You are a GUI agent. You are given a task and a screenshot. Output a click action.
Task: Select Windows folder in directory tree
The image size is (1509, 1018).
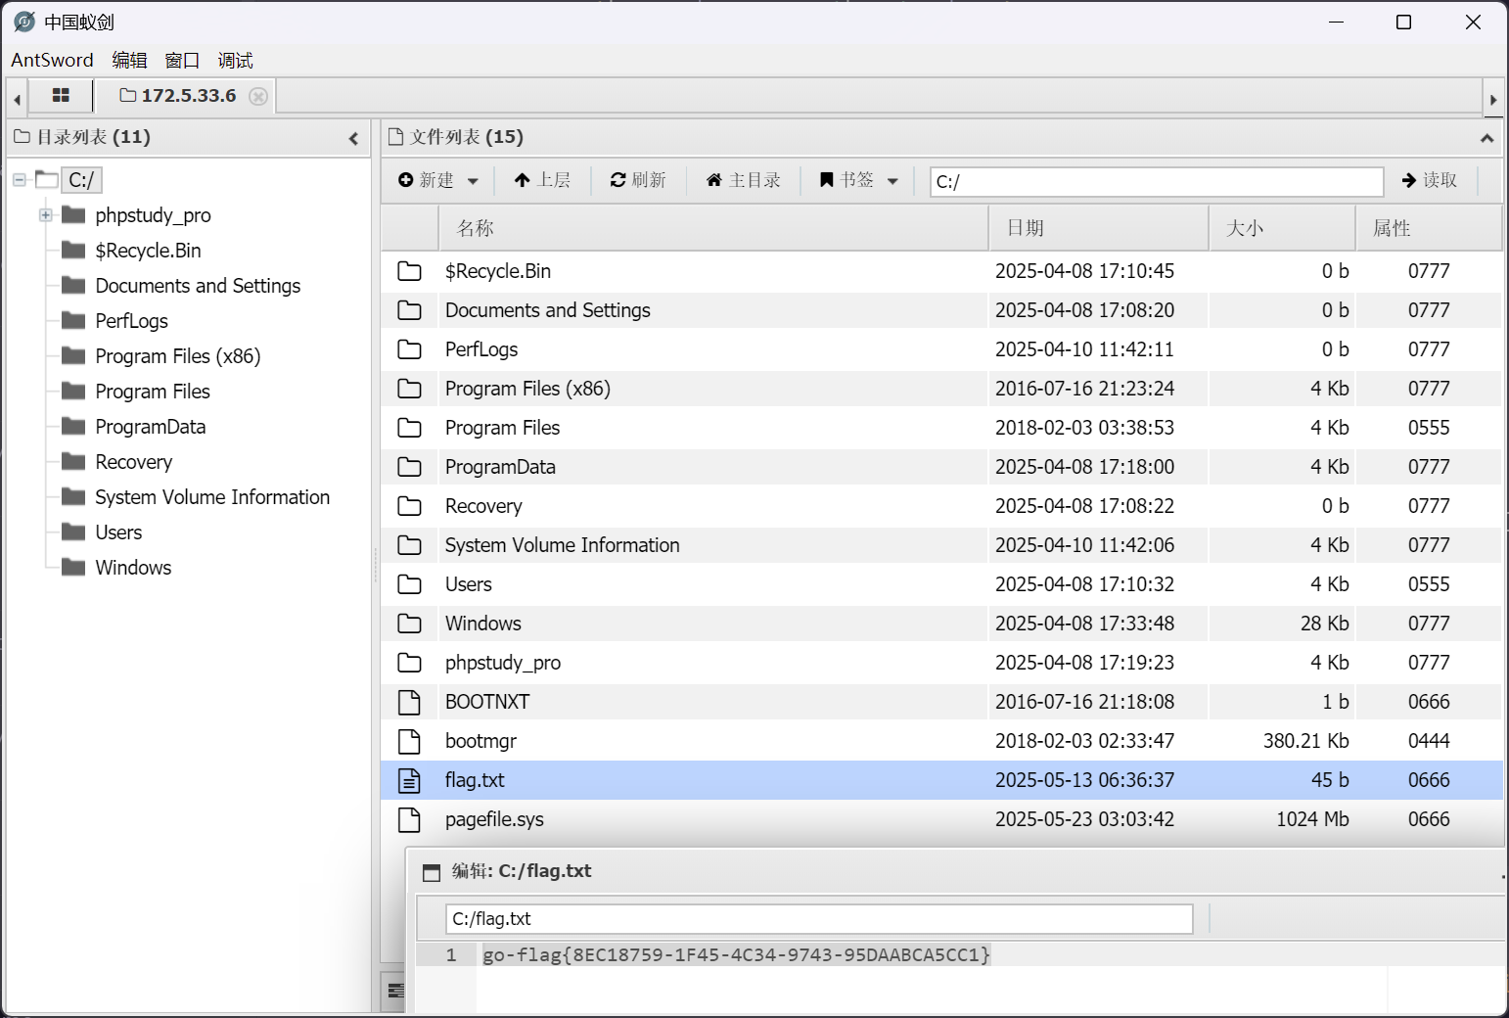click(x=133, y=568)
